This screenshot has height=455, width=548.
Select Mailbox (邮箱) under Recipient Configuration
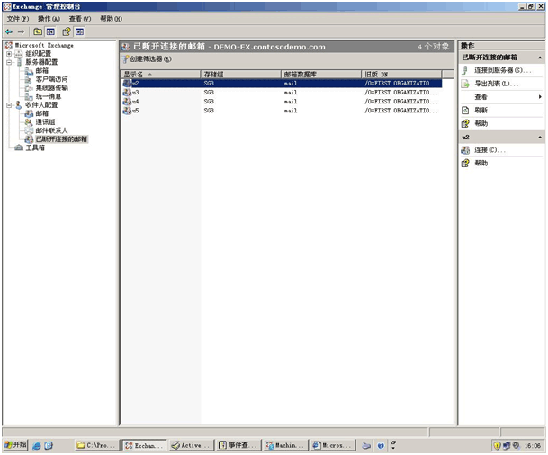tap(42, 113)
